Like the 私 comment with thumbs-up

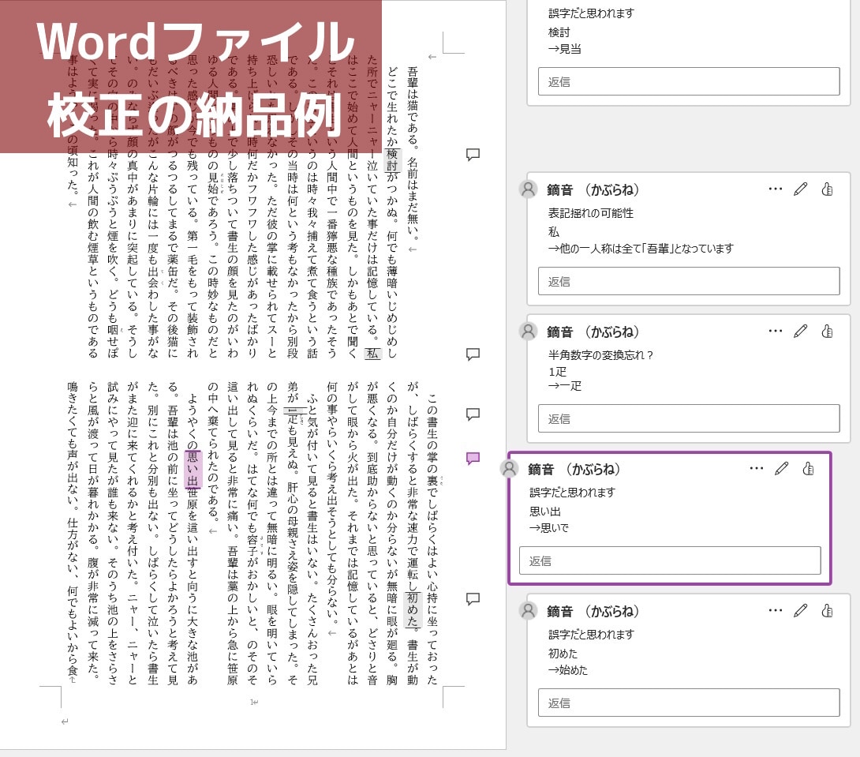tap(827, 189)
